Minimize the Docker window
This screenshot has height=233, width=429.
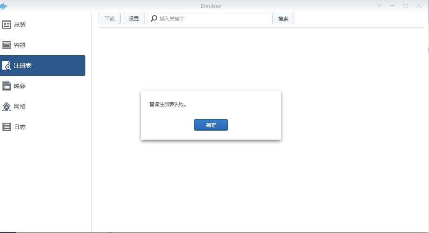point(392,6)
